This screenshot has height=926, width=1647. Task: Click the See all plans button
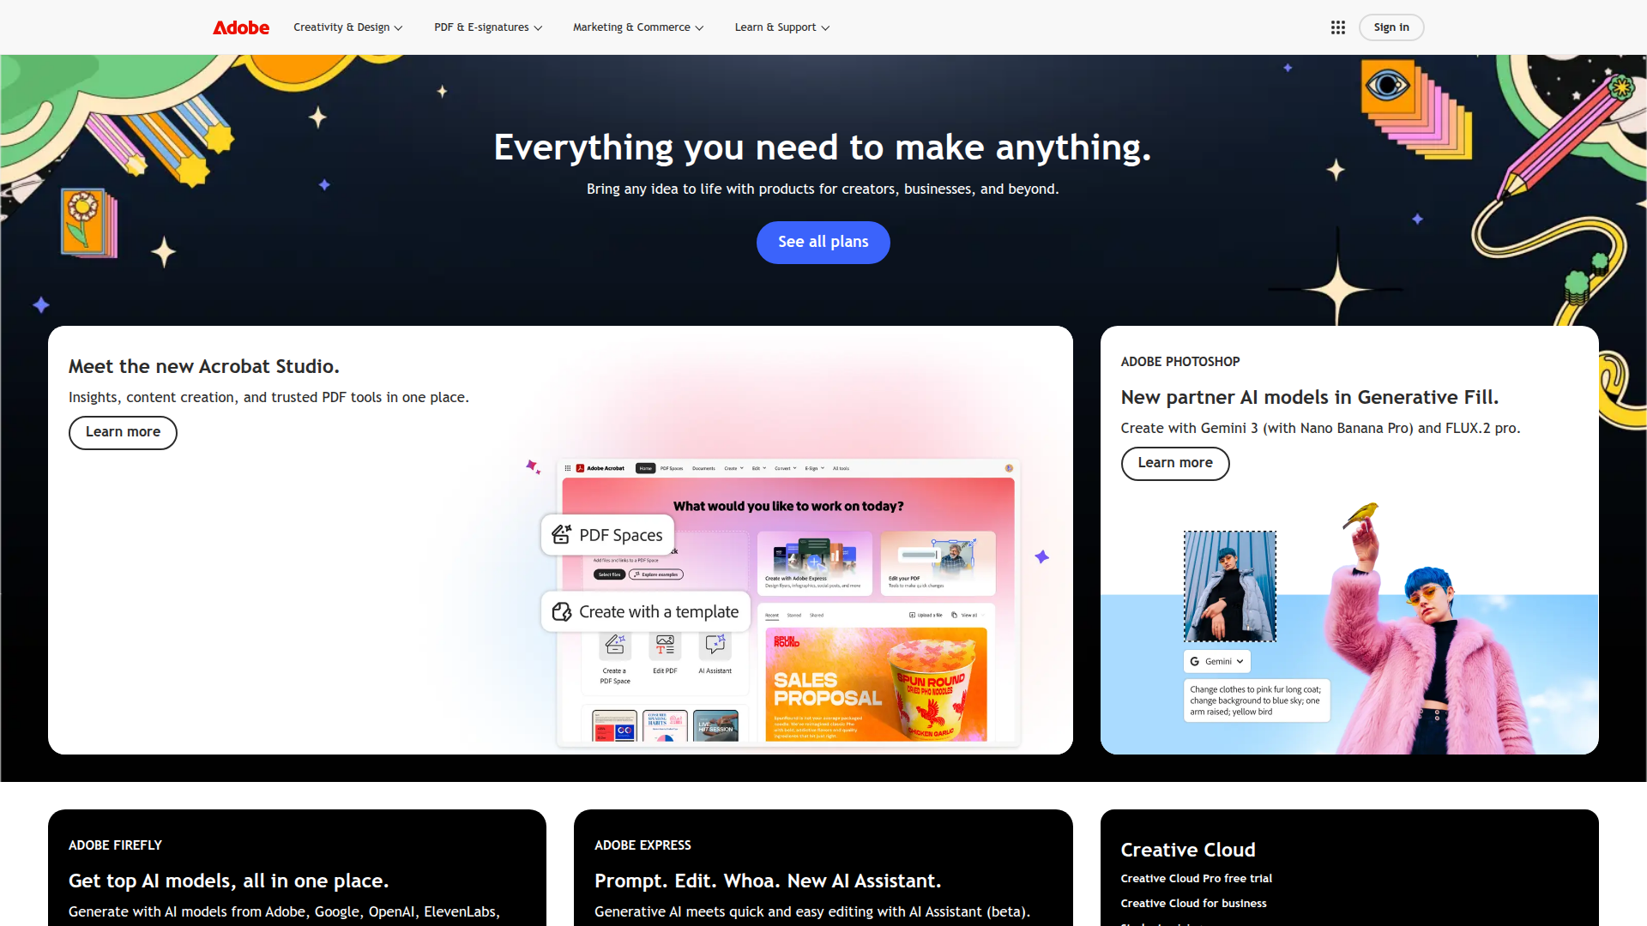pyautogui.click(x=823, y=242)
